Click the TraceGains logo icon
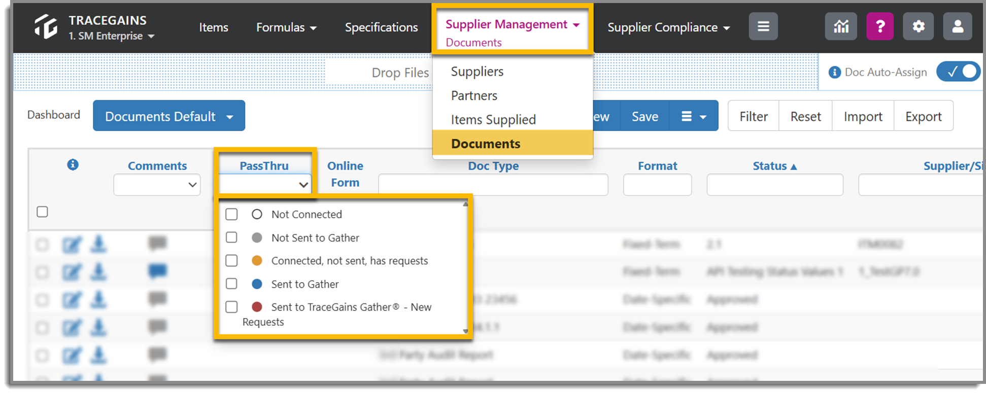Screen dimensions: 986x394 46,27
